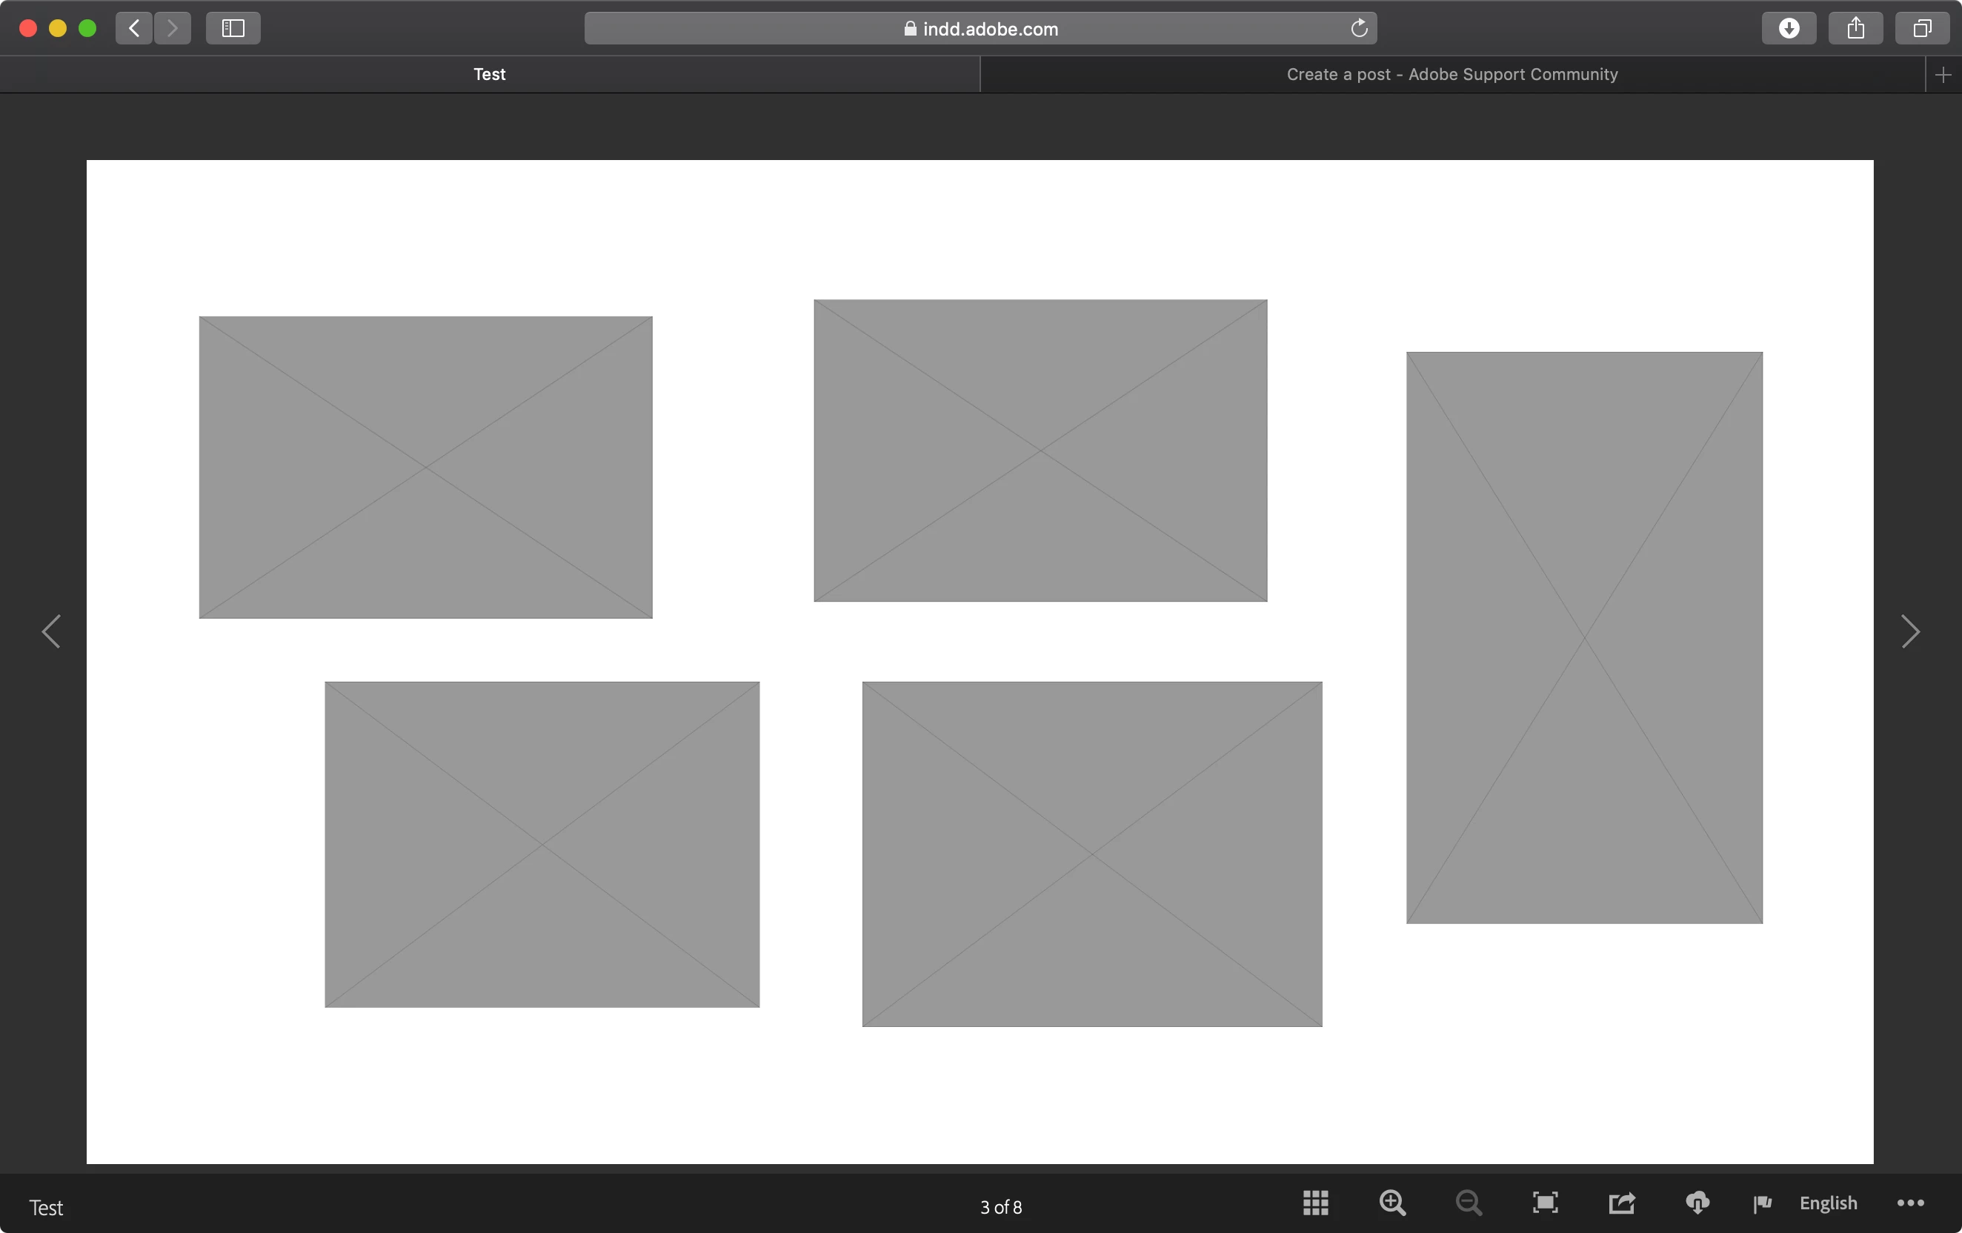Click the Safari back button
The height and width of the screenshot is (1233, 1962).
point(134,28)
